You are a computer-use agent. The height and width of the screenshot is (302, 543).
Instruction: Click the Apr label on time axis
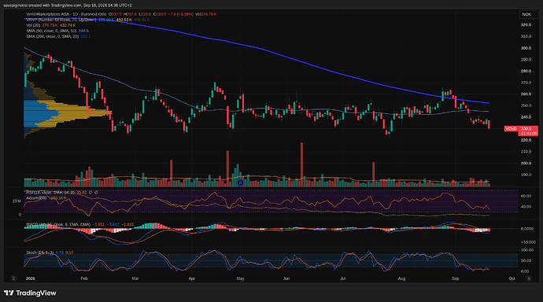(191, 278)
